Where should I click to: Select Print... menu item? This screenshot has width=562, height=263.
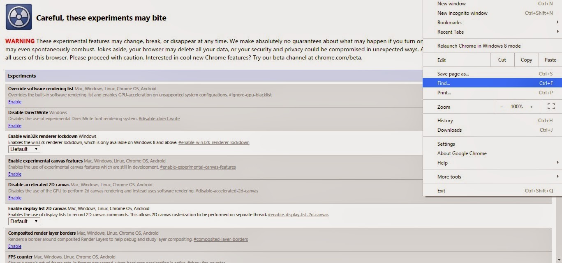pyautogui.click(x=493, y=93)
